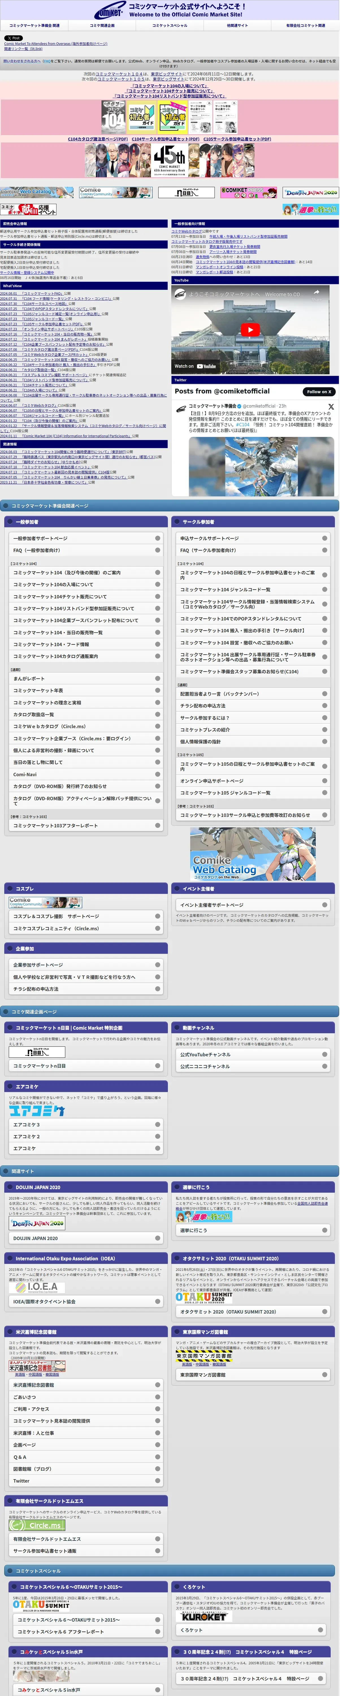The width and height of the screenshot is (340, 1696).
Task: Open 申込サークルサポートページ row
Action: [x=253, y=538]
